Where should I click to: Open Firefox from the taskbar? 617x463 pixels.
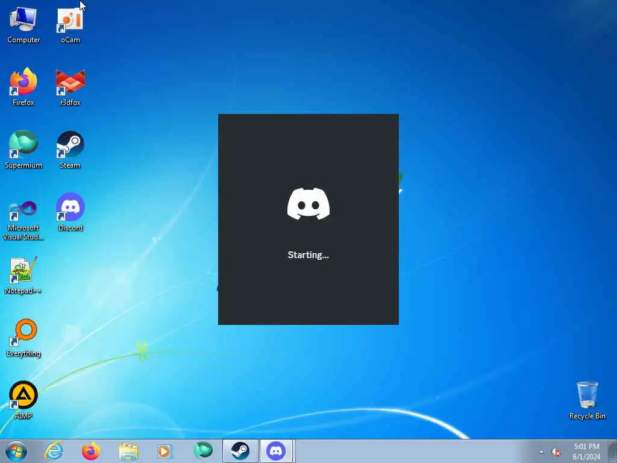tap(90, 451)
